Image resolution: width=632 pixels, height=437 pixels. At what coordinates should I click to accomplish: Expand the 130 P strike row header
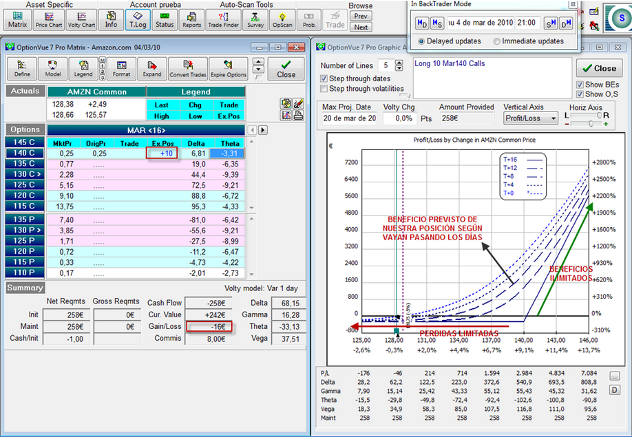[x=25, y=230]
